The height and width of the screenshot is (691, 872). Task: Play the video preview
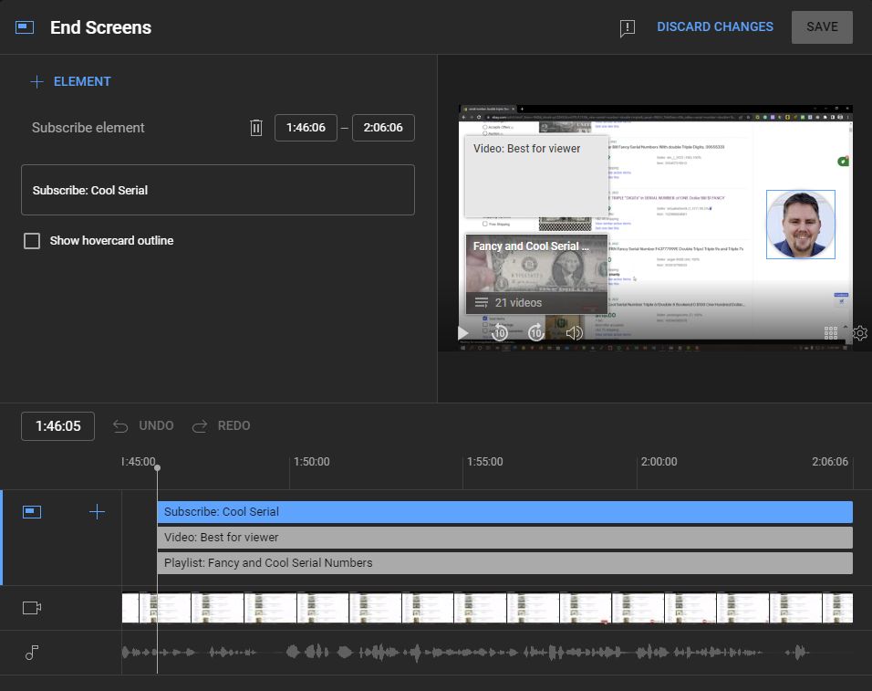click(x=463, y=332)
